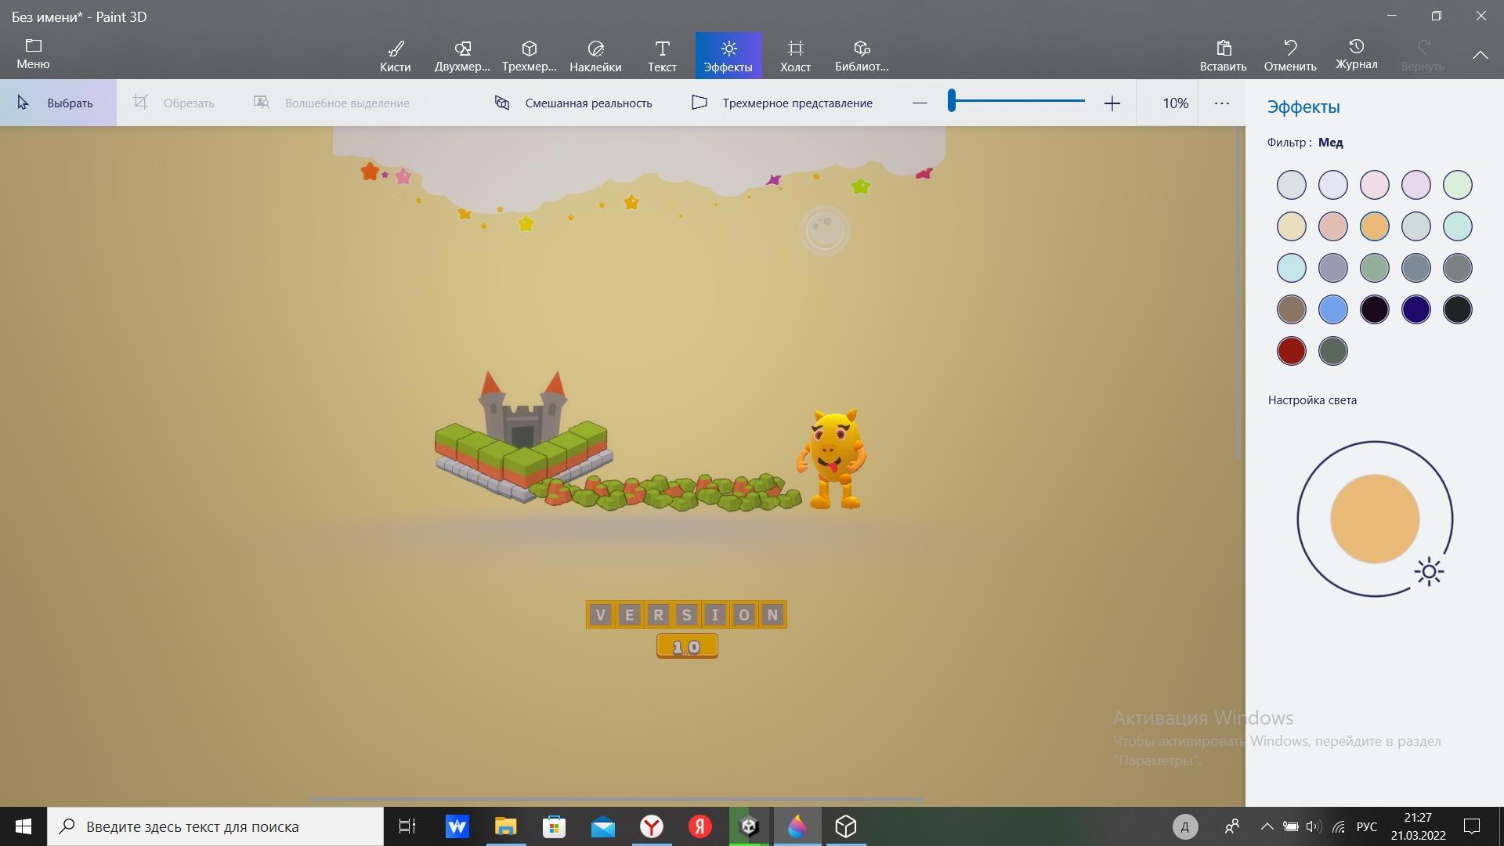Image resolution: width=1504 pixels, height=846 pixels.
Task: Open the Menu (Меню) expander
Action: [x=33, y=53]
